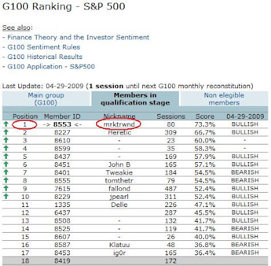Click the green arrow in member 8610's row
This screenshot has height=266, width=271.
[x=6, y=140]
